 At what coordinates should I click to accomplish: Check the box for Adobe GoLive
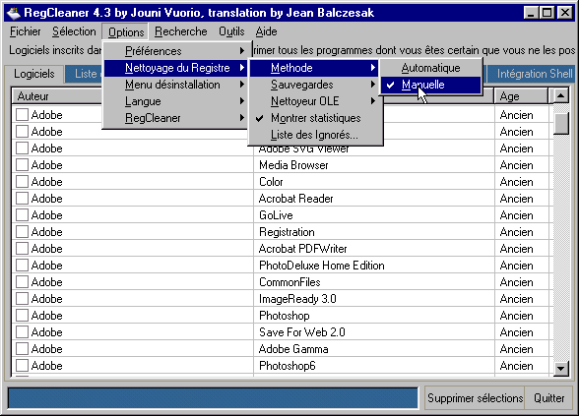click(x=22, y=215)
